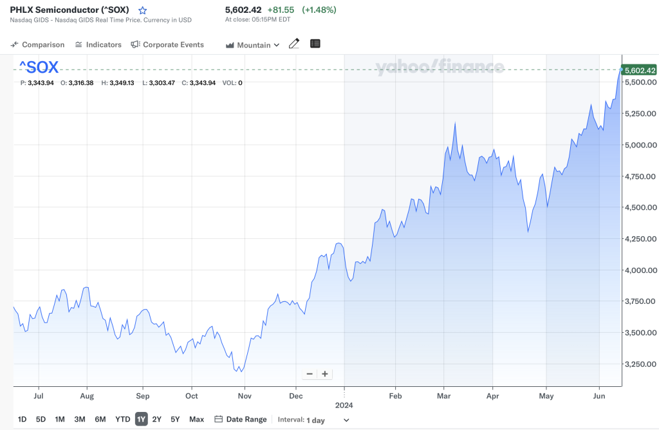Open the Mountain chart type dropdown
The height and width of the screenshot is (430, 659).
click(252, 44)
